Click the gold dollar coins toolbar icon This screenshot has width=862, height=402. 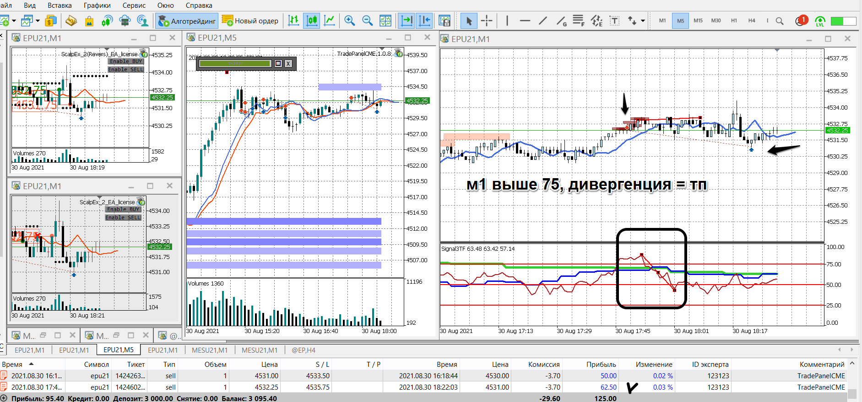[x=51, y=21]
